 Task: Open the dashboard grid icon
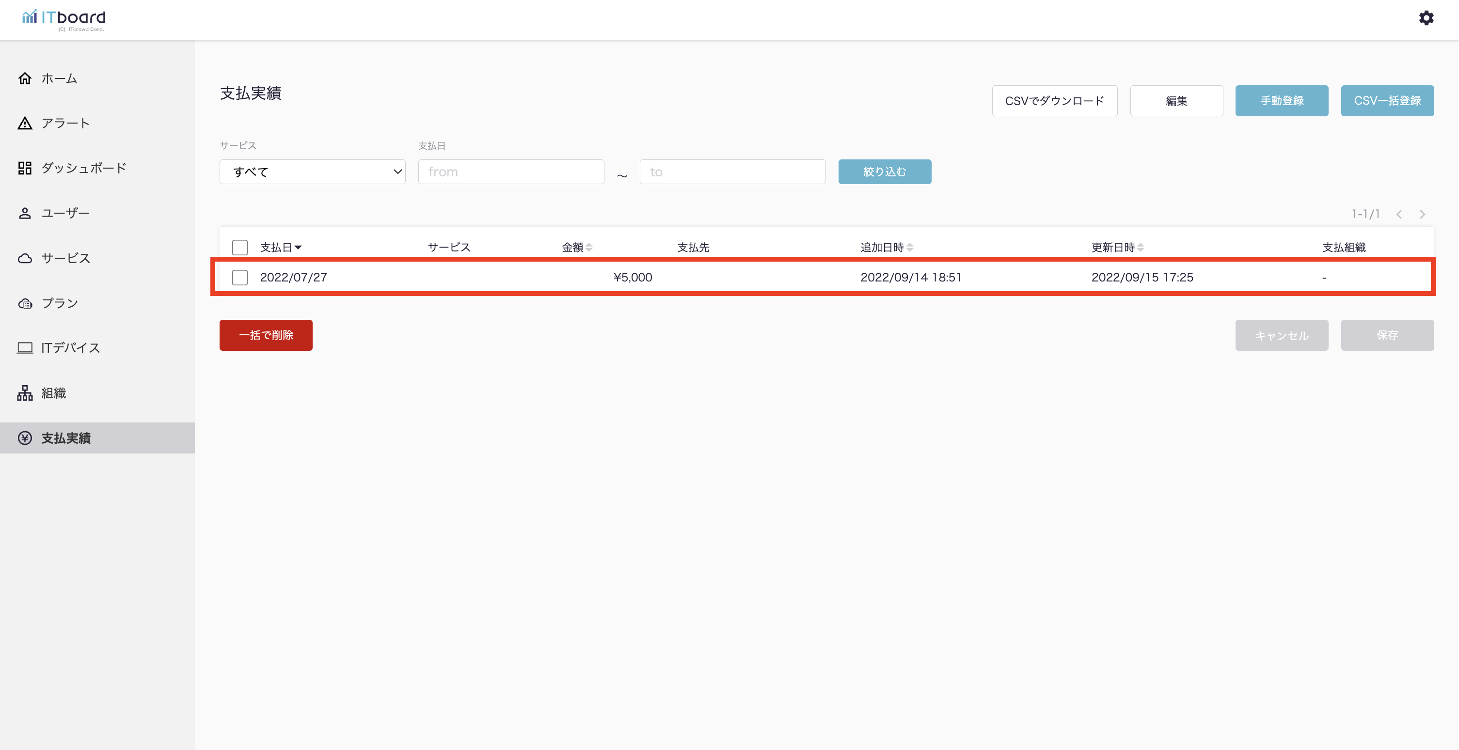(25, 168)
